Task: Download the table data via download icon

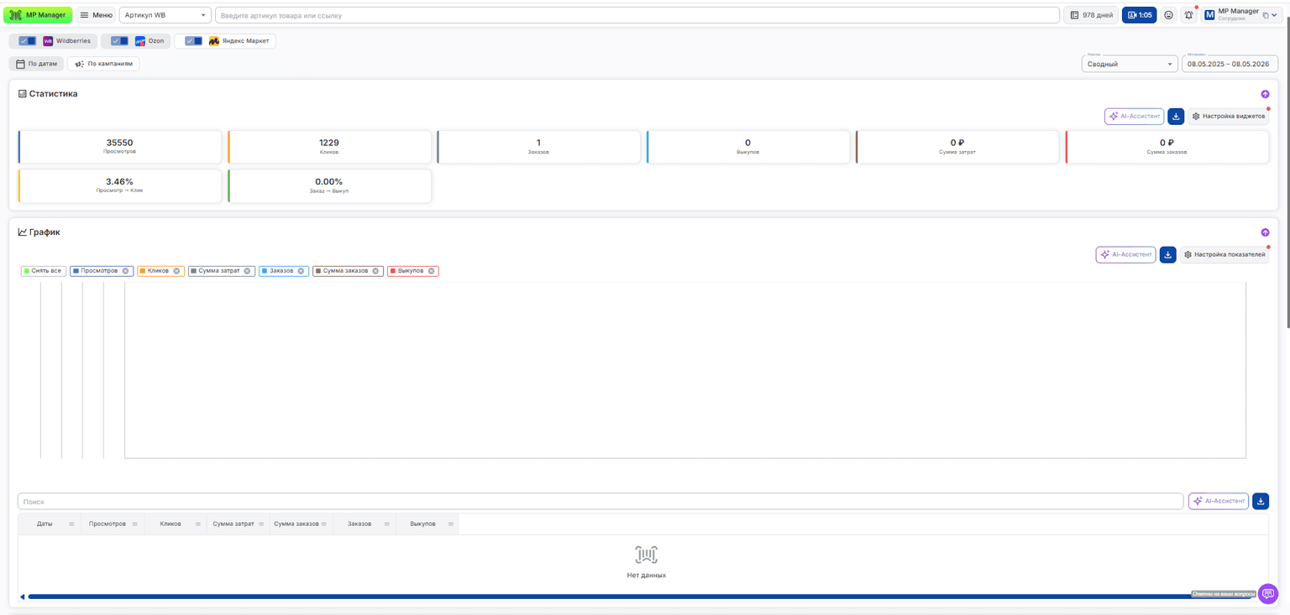Action: [1261, 501]
